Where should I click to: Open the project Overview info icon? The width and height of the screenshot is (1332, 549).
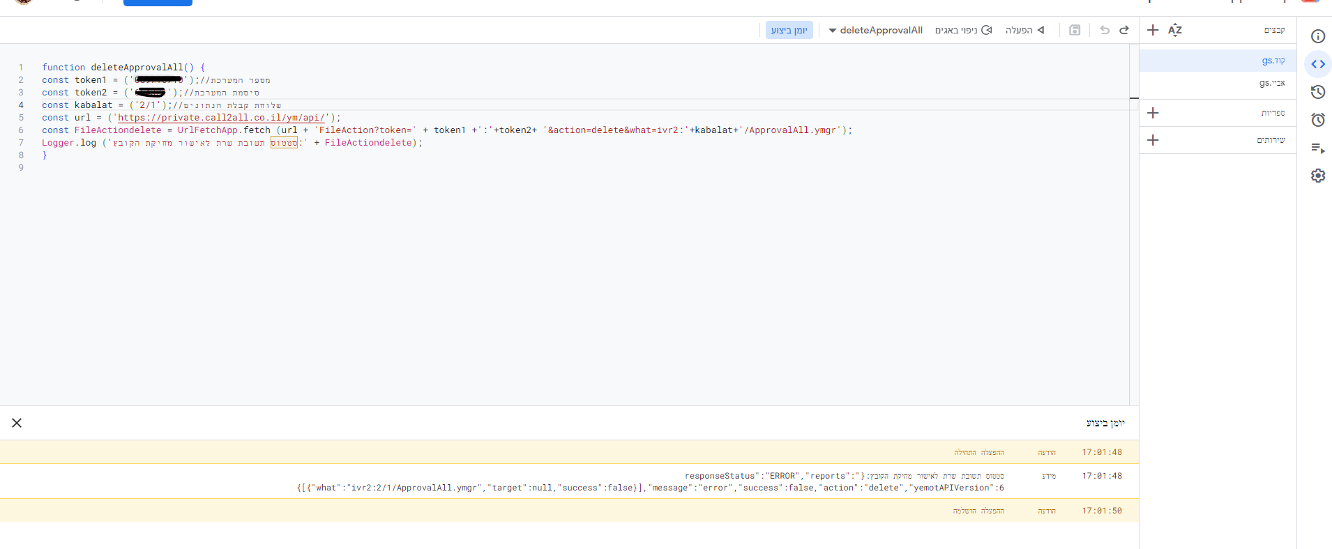click(x=1317, y=36)
